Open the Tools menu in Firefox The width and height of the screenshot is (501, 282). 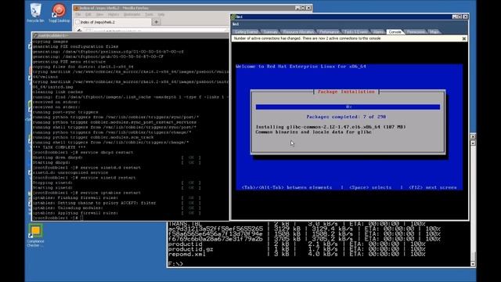point(149,14)
